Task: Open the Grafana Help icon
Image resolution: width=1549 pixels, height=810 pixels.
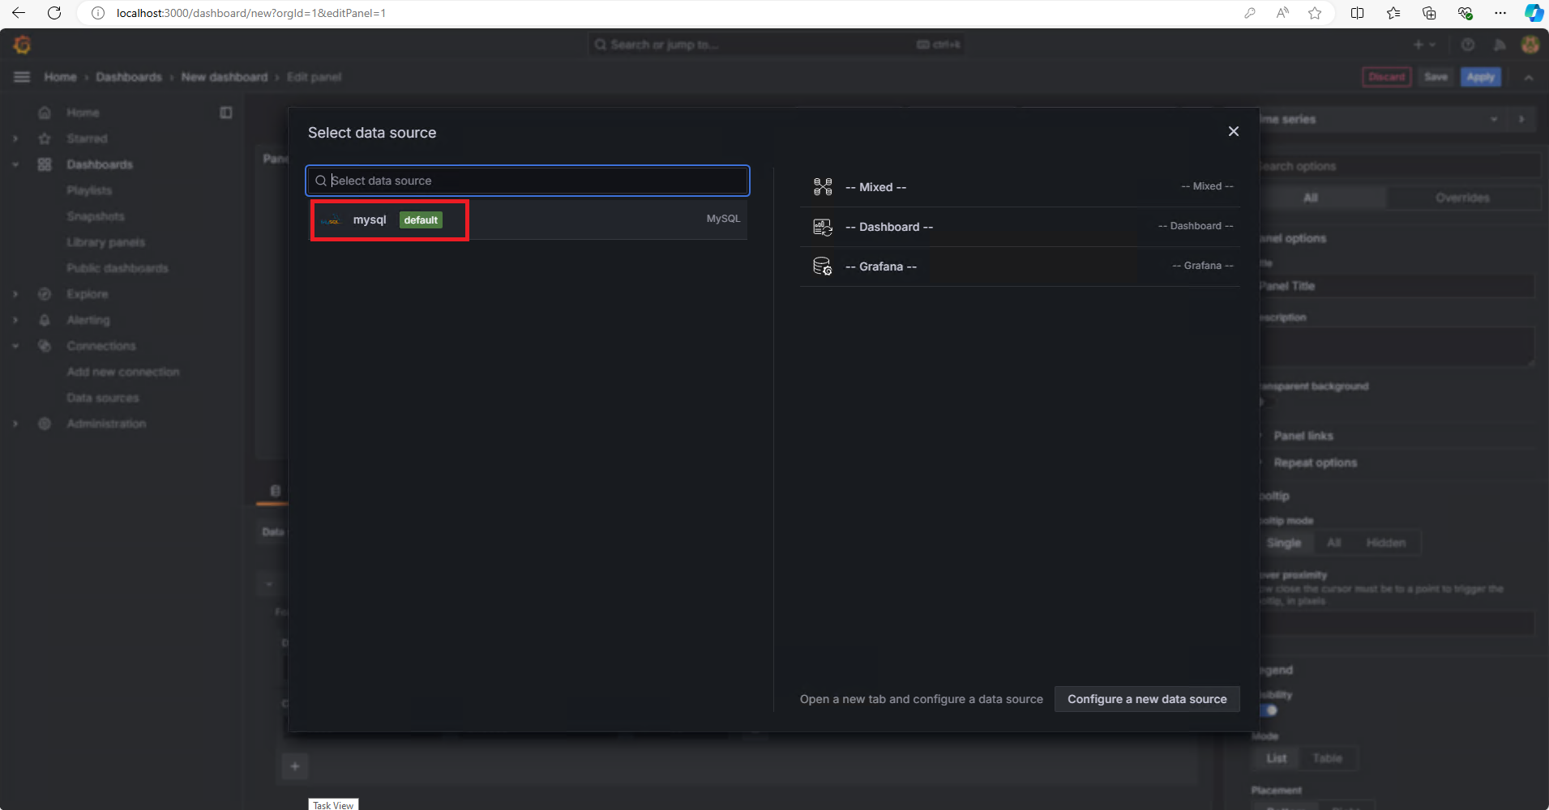Action: [1467, 45]
